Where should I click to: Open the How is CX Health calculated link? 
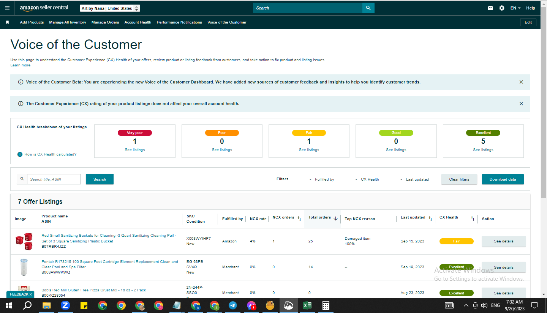(51, 154)
